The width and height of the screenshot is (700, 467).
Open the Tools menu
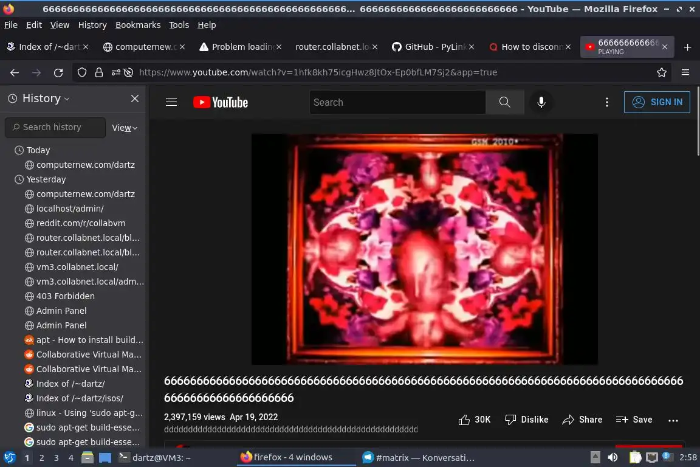coord(179,25)
